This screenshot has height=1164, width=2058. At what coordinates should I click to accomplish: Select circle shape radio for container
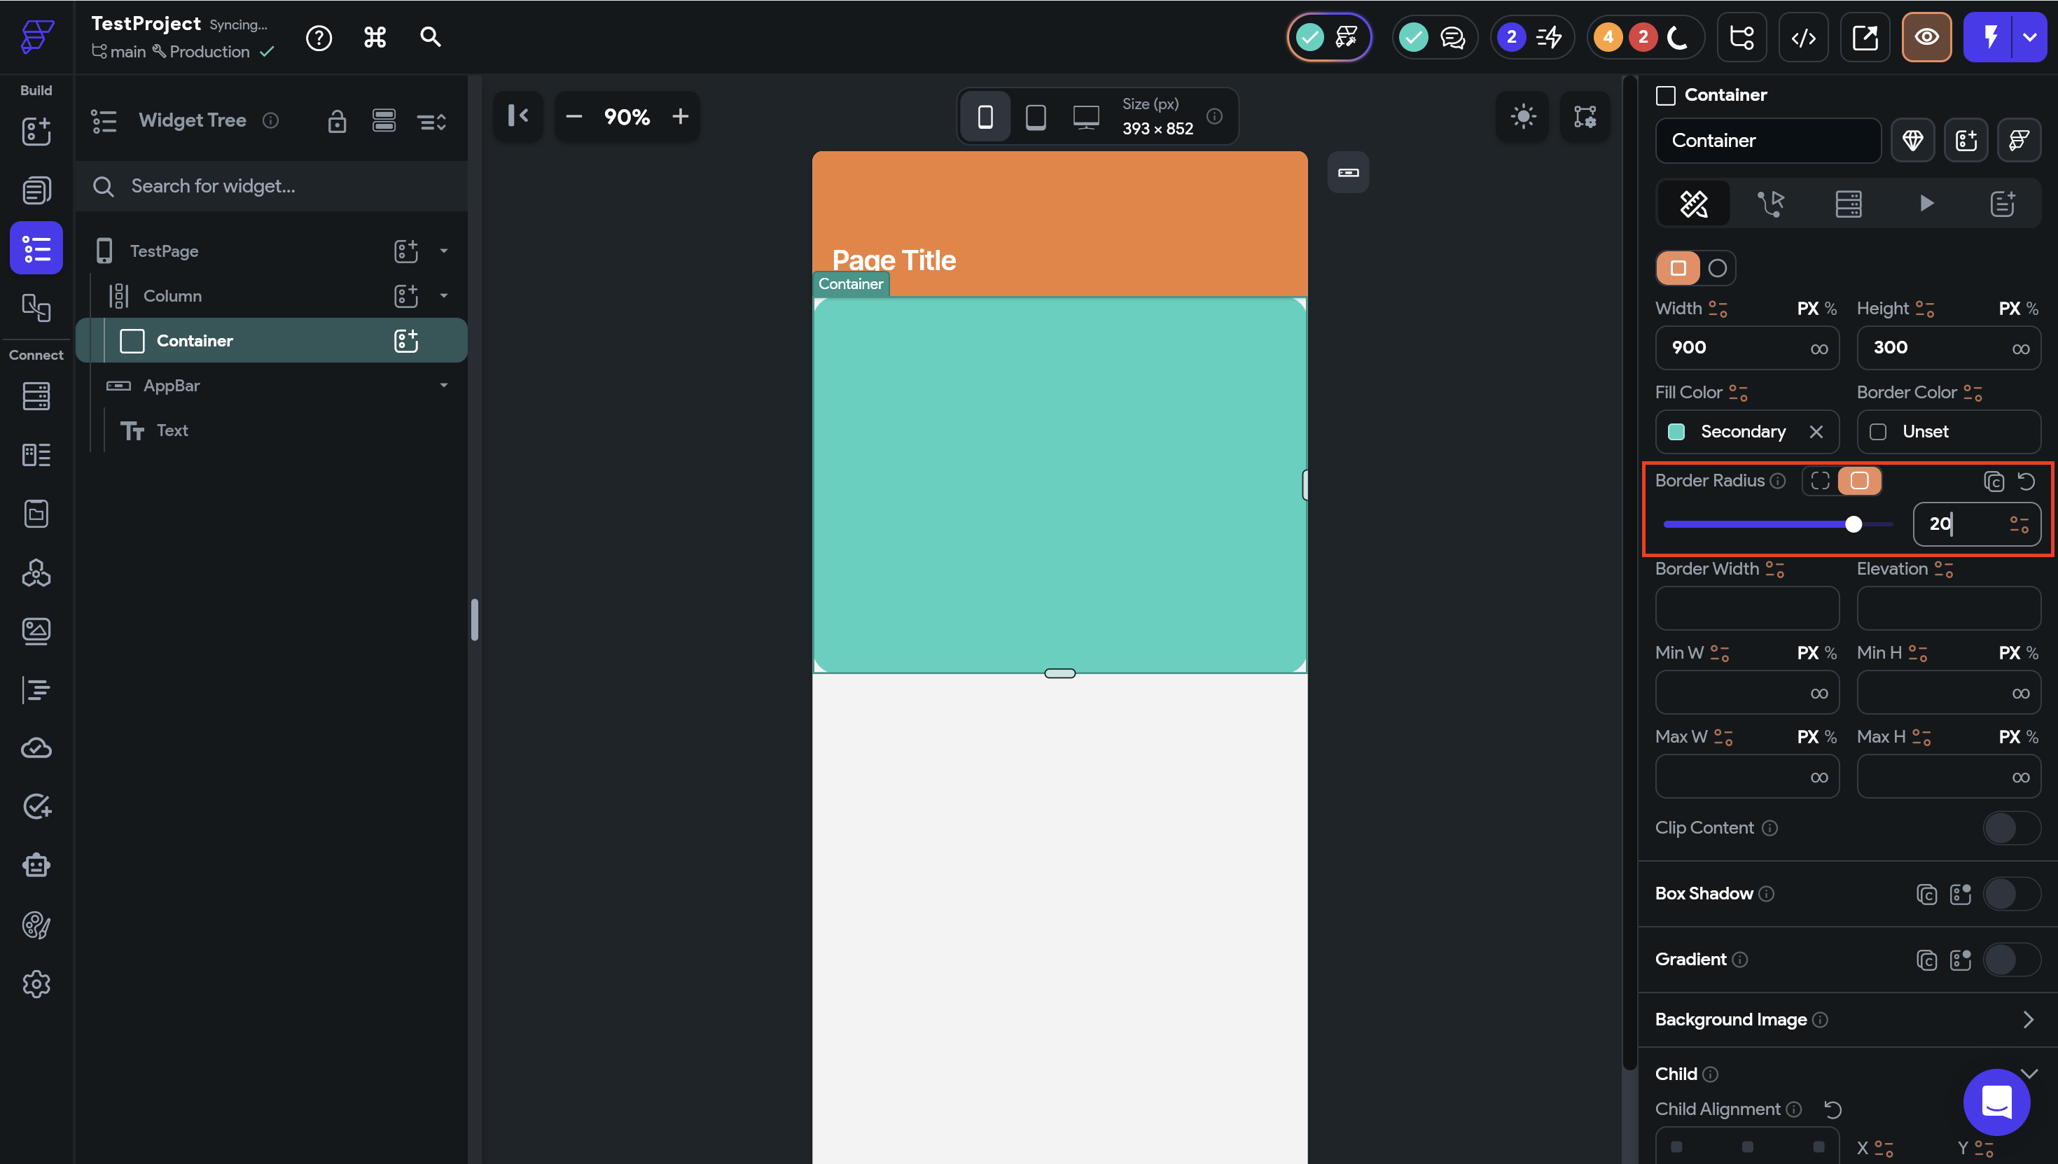point(1716,268)
